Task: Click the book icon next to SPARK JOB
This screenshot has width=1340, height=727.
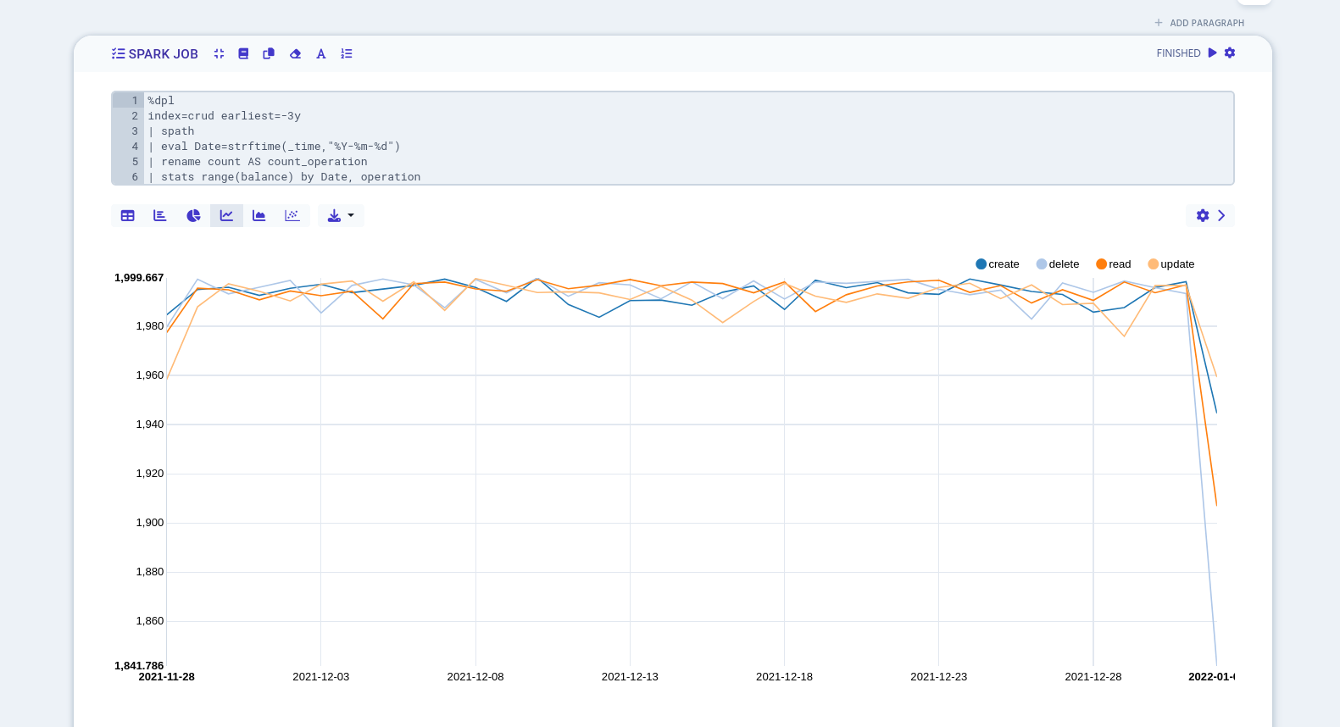Action: [x=243, y=53]
